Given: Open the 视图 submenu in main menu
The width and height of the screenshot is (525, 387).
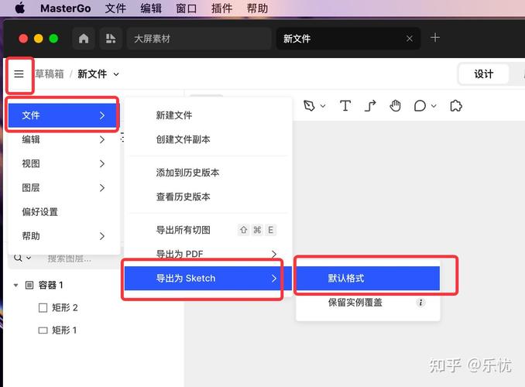Looking at the screenshot, I should click(x=63, y=164).
